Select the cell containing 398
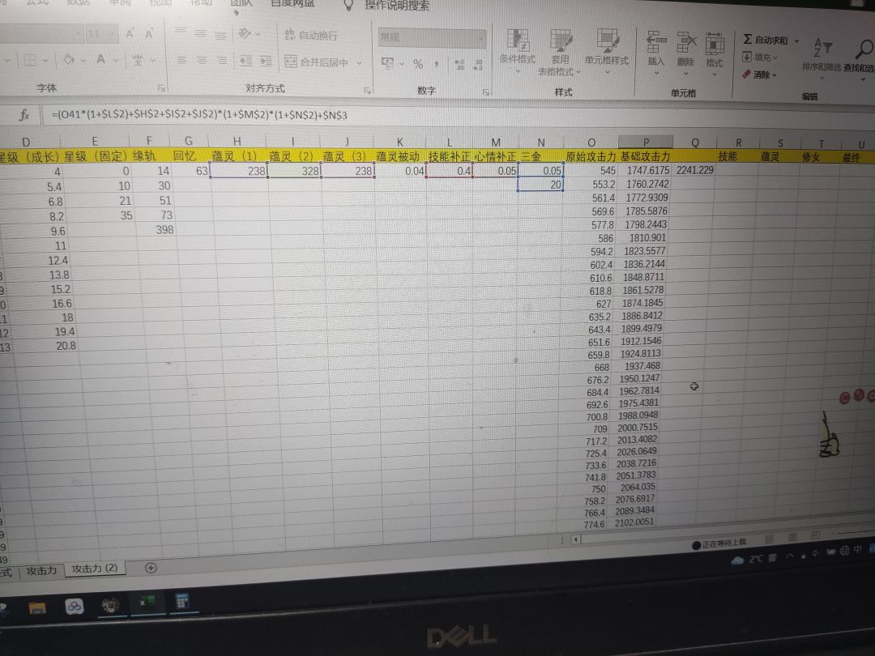875x656 pixels. pyautogui.click(x=156, y=230)
